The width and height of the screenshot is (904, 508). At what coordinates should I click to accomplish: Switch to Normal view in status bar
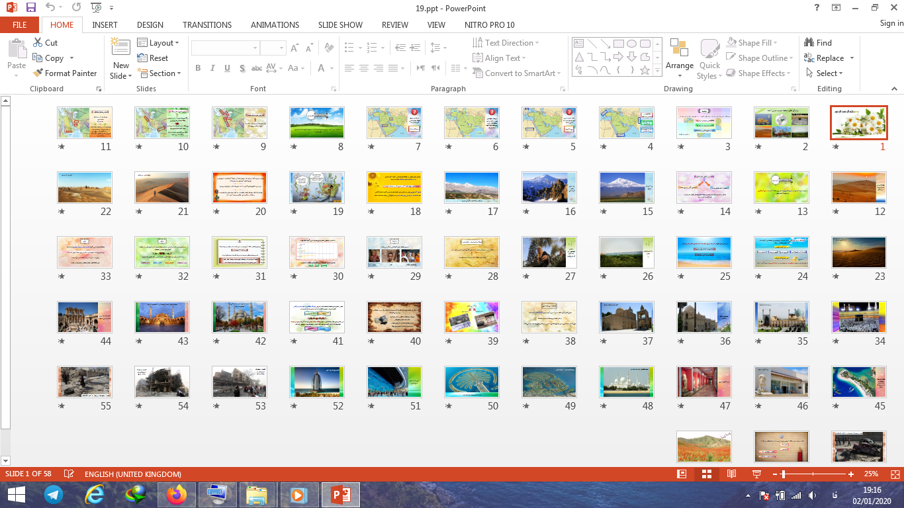coord(682,474)
